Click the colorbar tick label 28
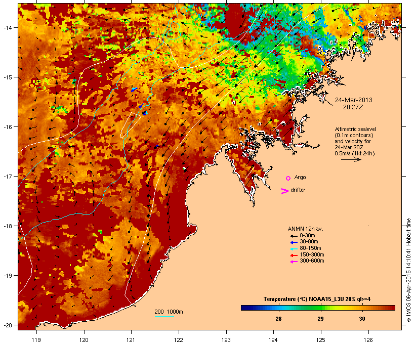Screen dimensions: 415x344 278,319
